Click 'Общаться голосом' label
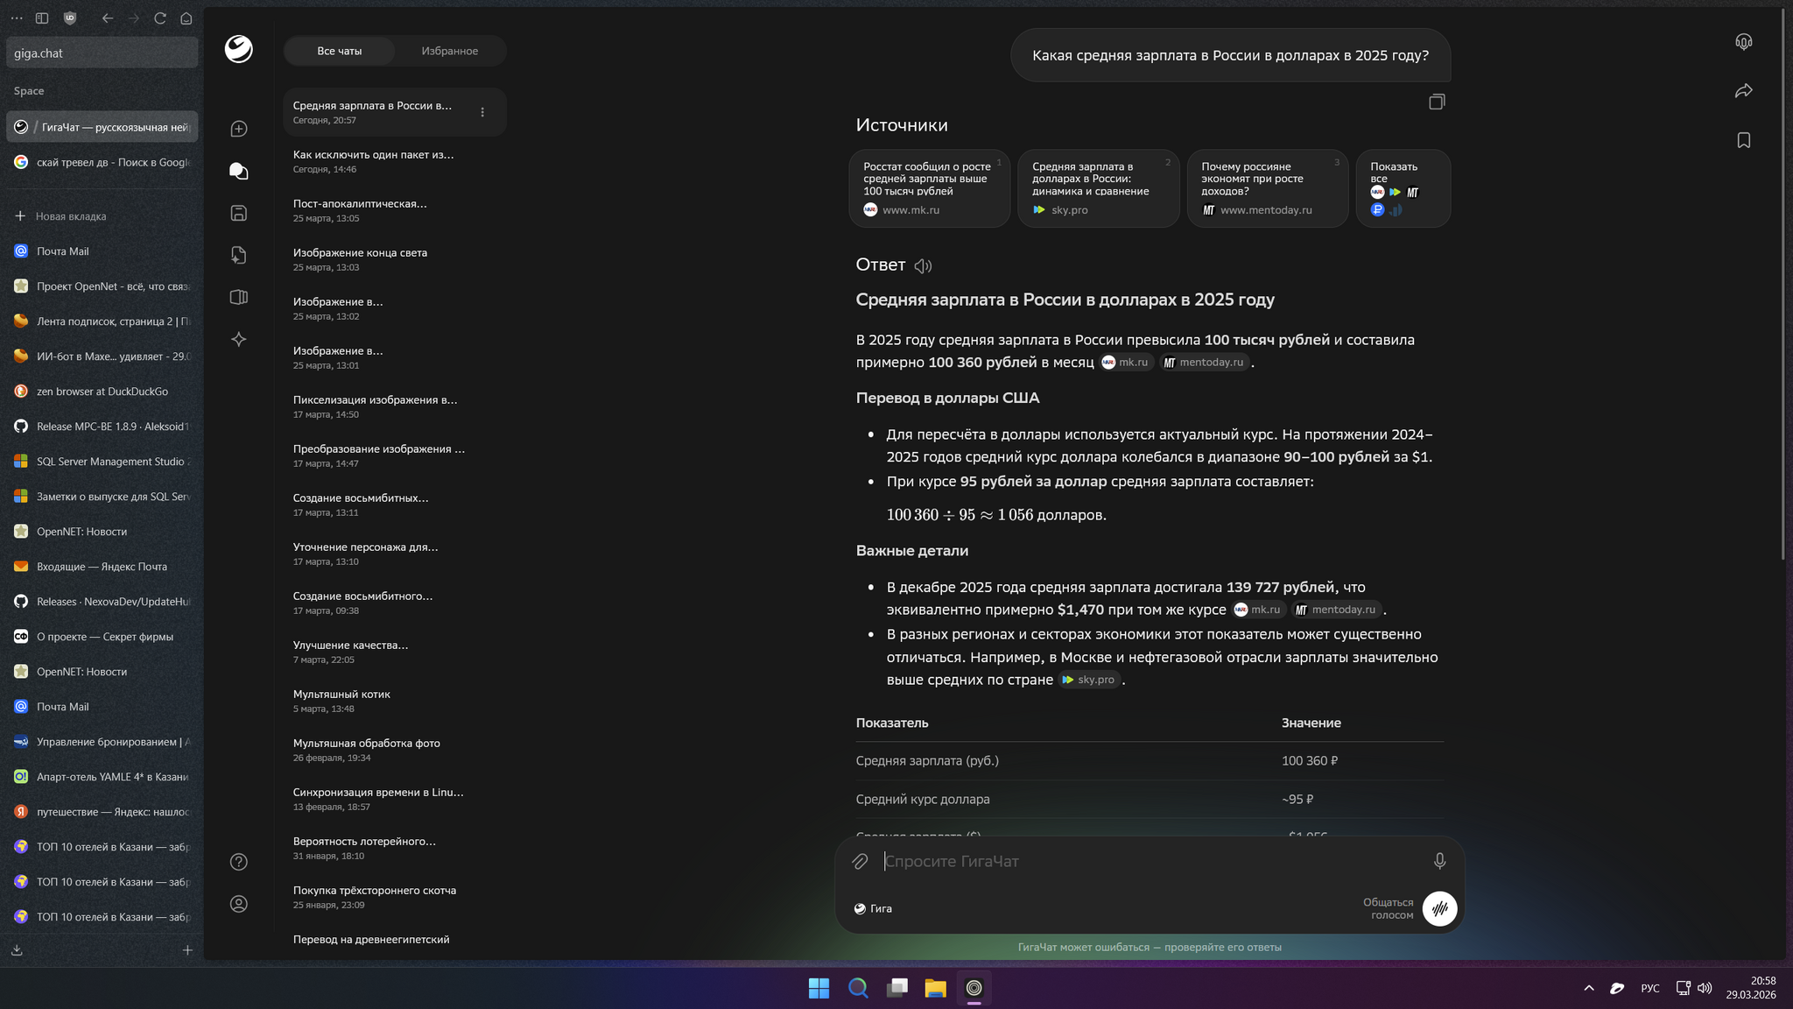1793x1009 pixels. (1388, 908)
